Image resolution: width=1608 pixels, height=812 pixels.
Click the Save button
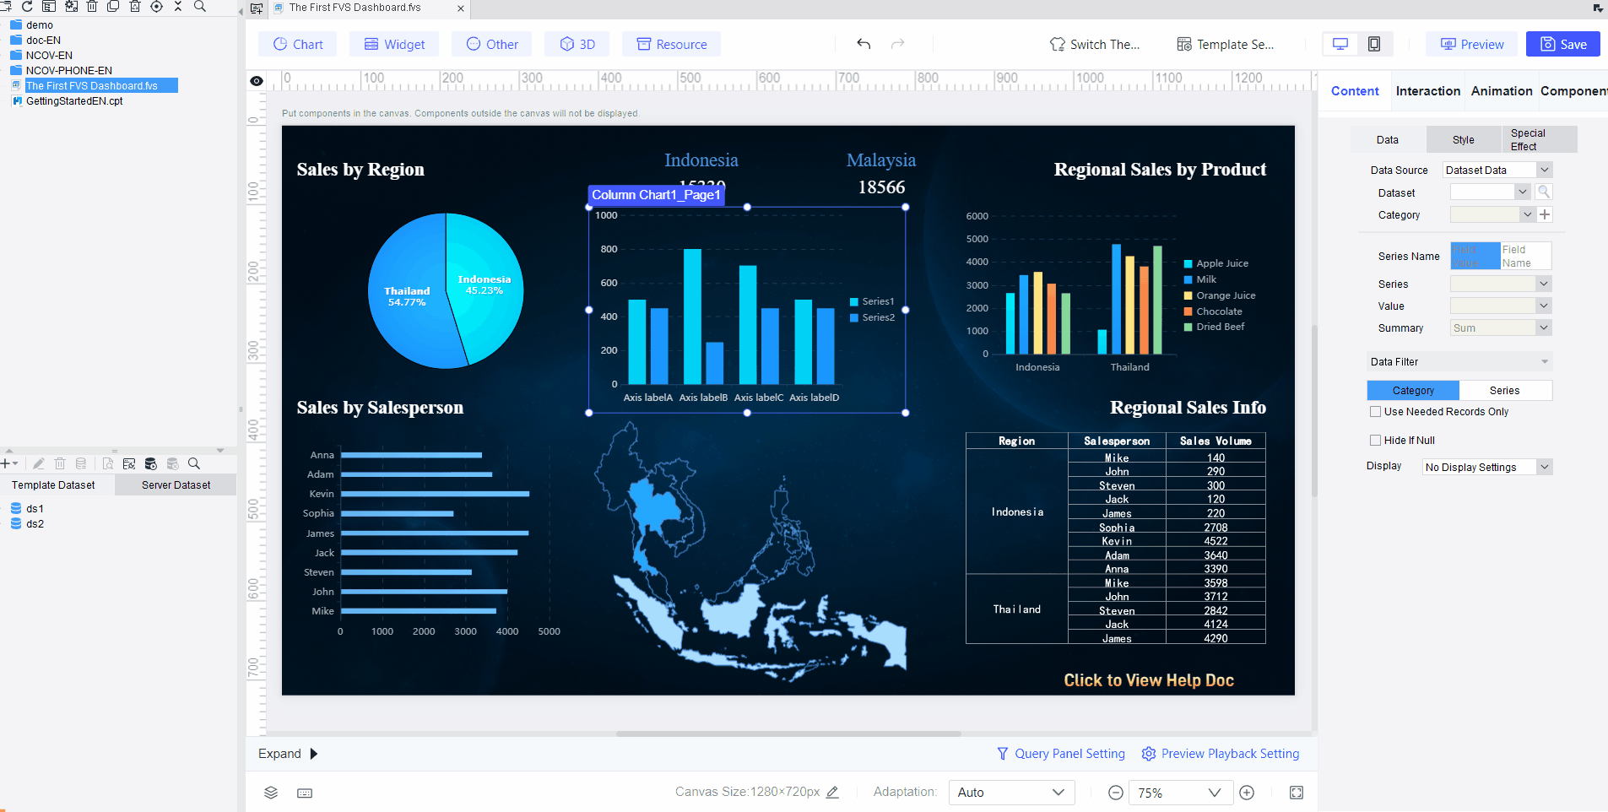tap(1562, 44)
